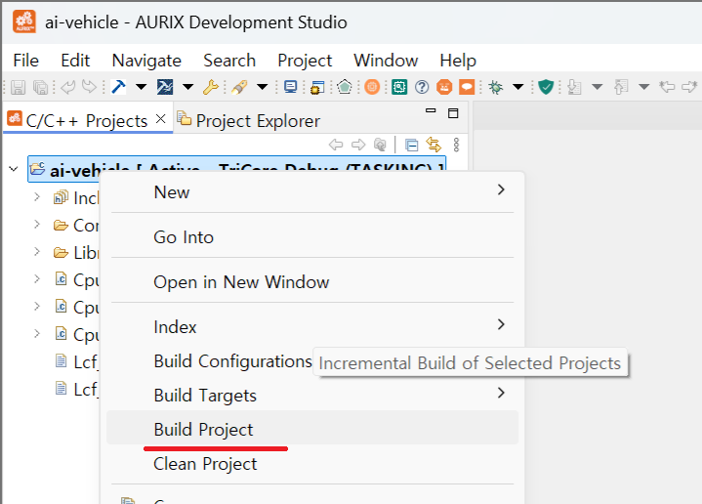Click the build hammer icon in toolbar
This screenshot has height=504, width=702.
[119, 87]
